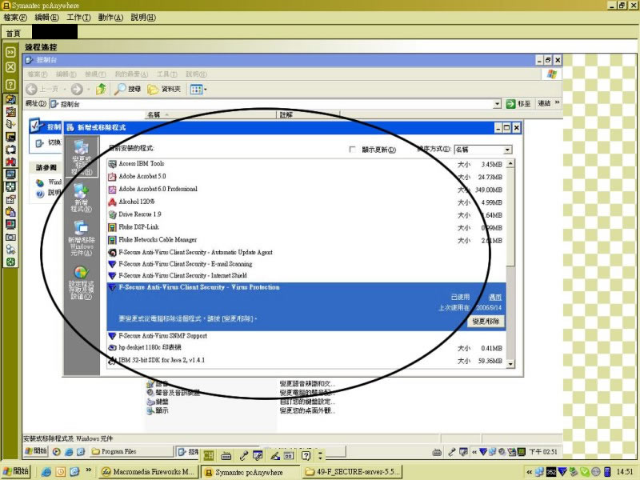This screenshot has height=480, width=640.
Task: Open 聲音及音訊裝置 Control Panel item
Action: [x=174, y=393]
